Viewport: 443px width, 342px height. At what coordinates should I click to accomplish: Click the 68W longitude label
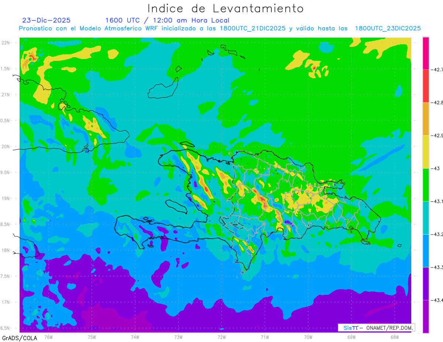click(x=394, y=337)
